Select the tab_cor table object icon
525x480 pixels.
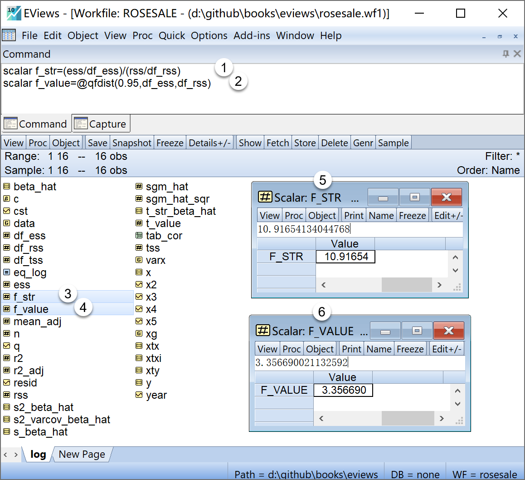tap(139, 236)
